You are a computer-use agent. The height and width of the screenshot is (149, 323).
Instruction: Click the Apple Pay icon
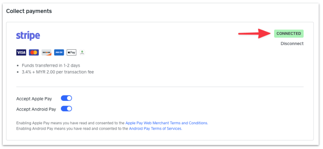click(71, 53)
